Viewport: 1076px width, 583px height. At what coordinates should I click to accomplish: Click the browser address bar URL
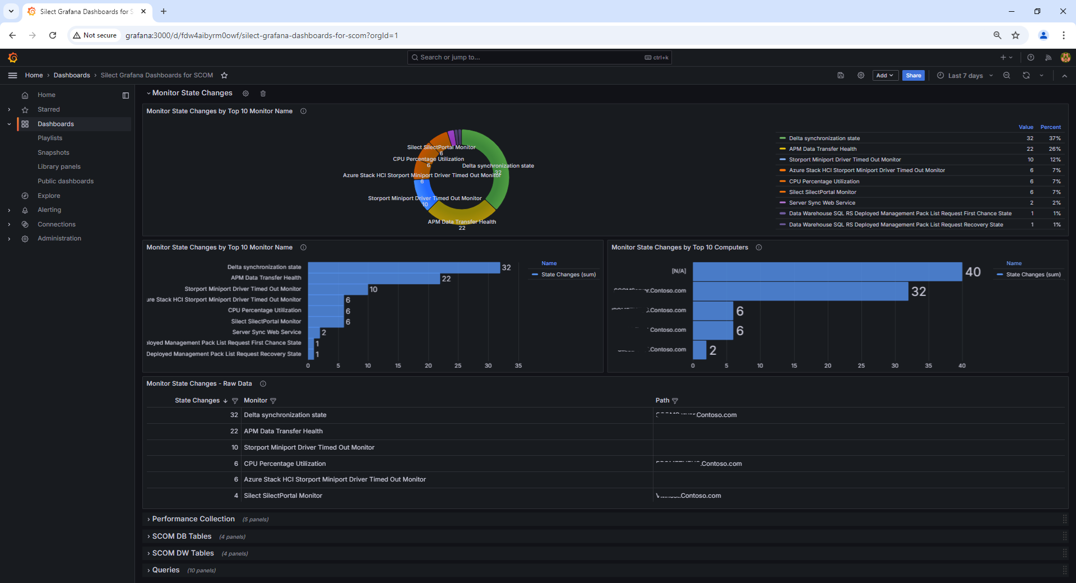click(262, 35)
